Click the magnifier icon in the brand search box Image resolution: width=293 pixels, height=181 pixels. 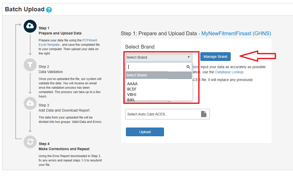pyautogui.click(x=188, y=67)
